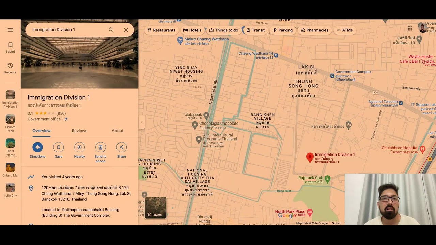Click the Government office category text
The height and width of the screenshot is (245, 436).
click(44, 119)
